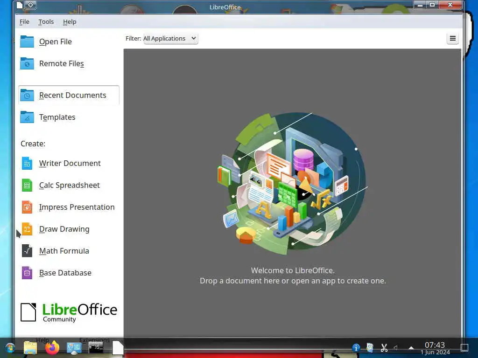The image size is (478, 358).
Task: Click the Templates folder icon
Action: pos(27,117)
